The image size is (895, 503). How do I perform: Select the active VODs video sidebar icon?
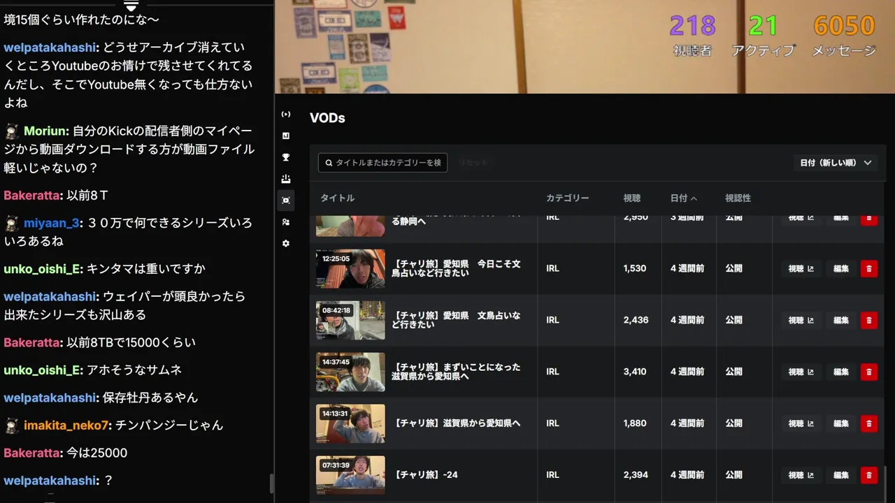pyautogui.click(x=286, y=201)
